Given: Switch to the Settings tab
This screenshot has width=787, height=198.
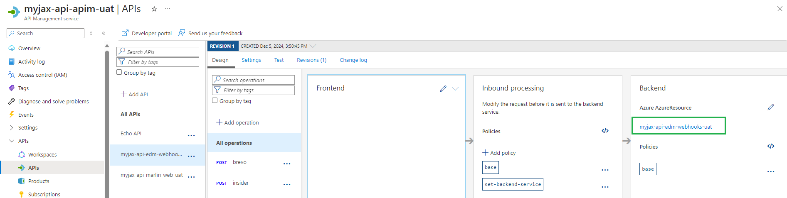Looking at the screenshot, I should tap(252, 60).
